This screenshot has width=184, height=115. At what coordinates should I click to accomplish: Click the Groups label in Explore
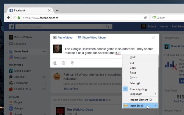(19, 108)
